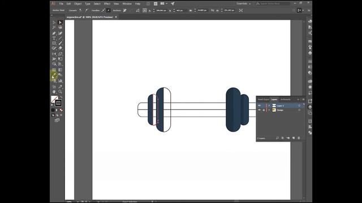Select the Lasso tool

pyautogui.click(x=61, y=28)
